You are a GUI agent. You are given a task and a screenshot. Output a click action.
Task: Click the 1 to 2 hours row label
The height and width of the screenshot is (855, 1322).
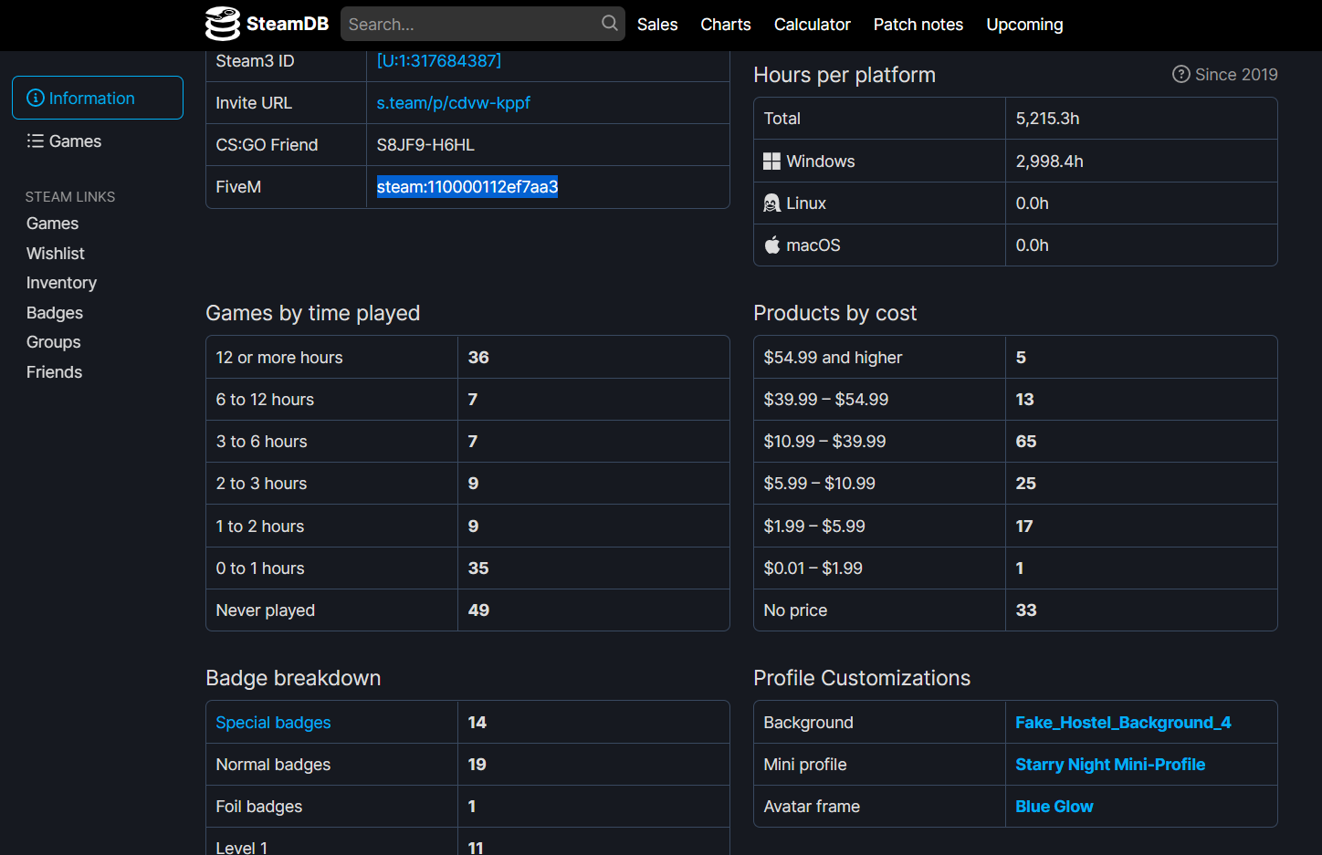tap(260, 527)
